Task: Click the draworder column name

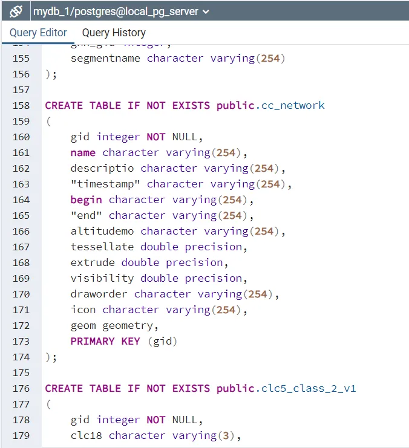Action: [99, 294]
